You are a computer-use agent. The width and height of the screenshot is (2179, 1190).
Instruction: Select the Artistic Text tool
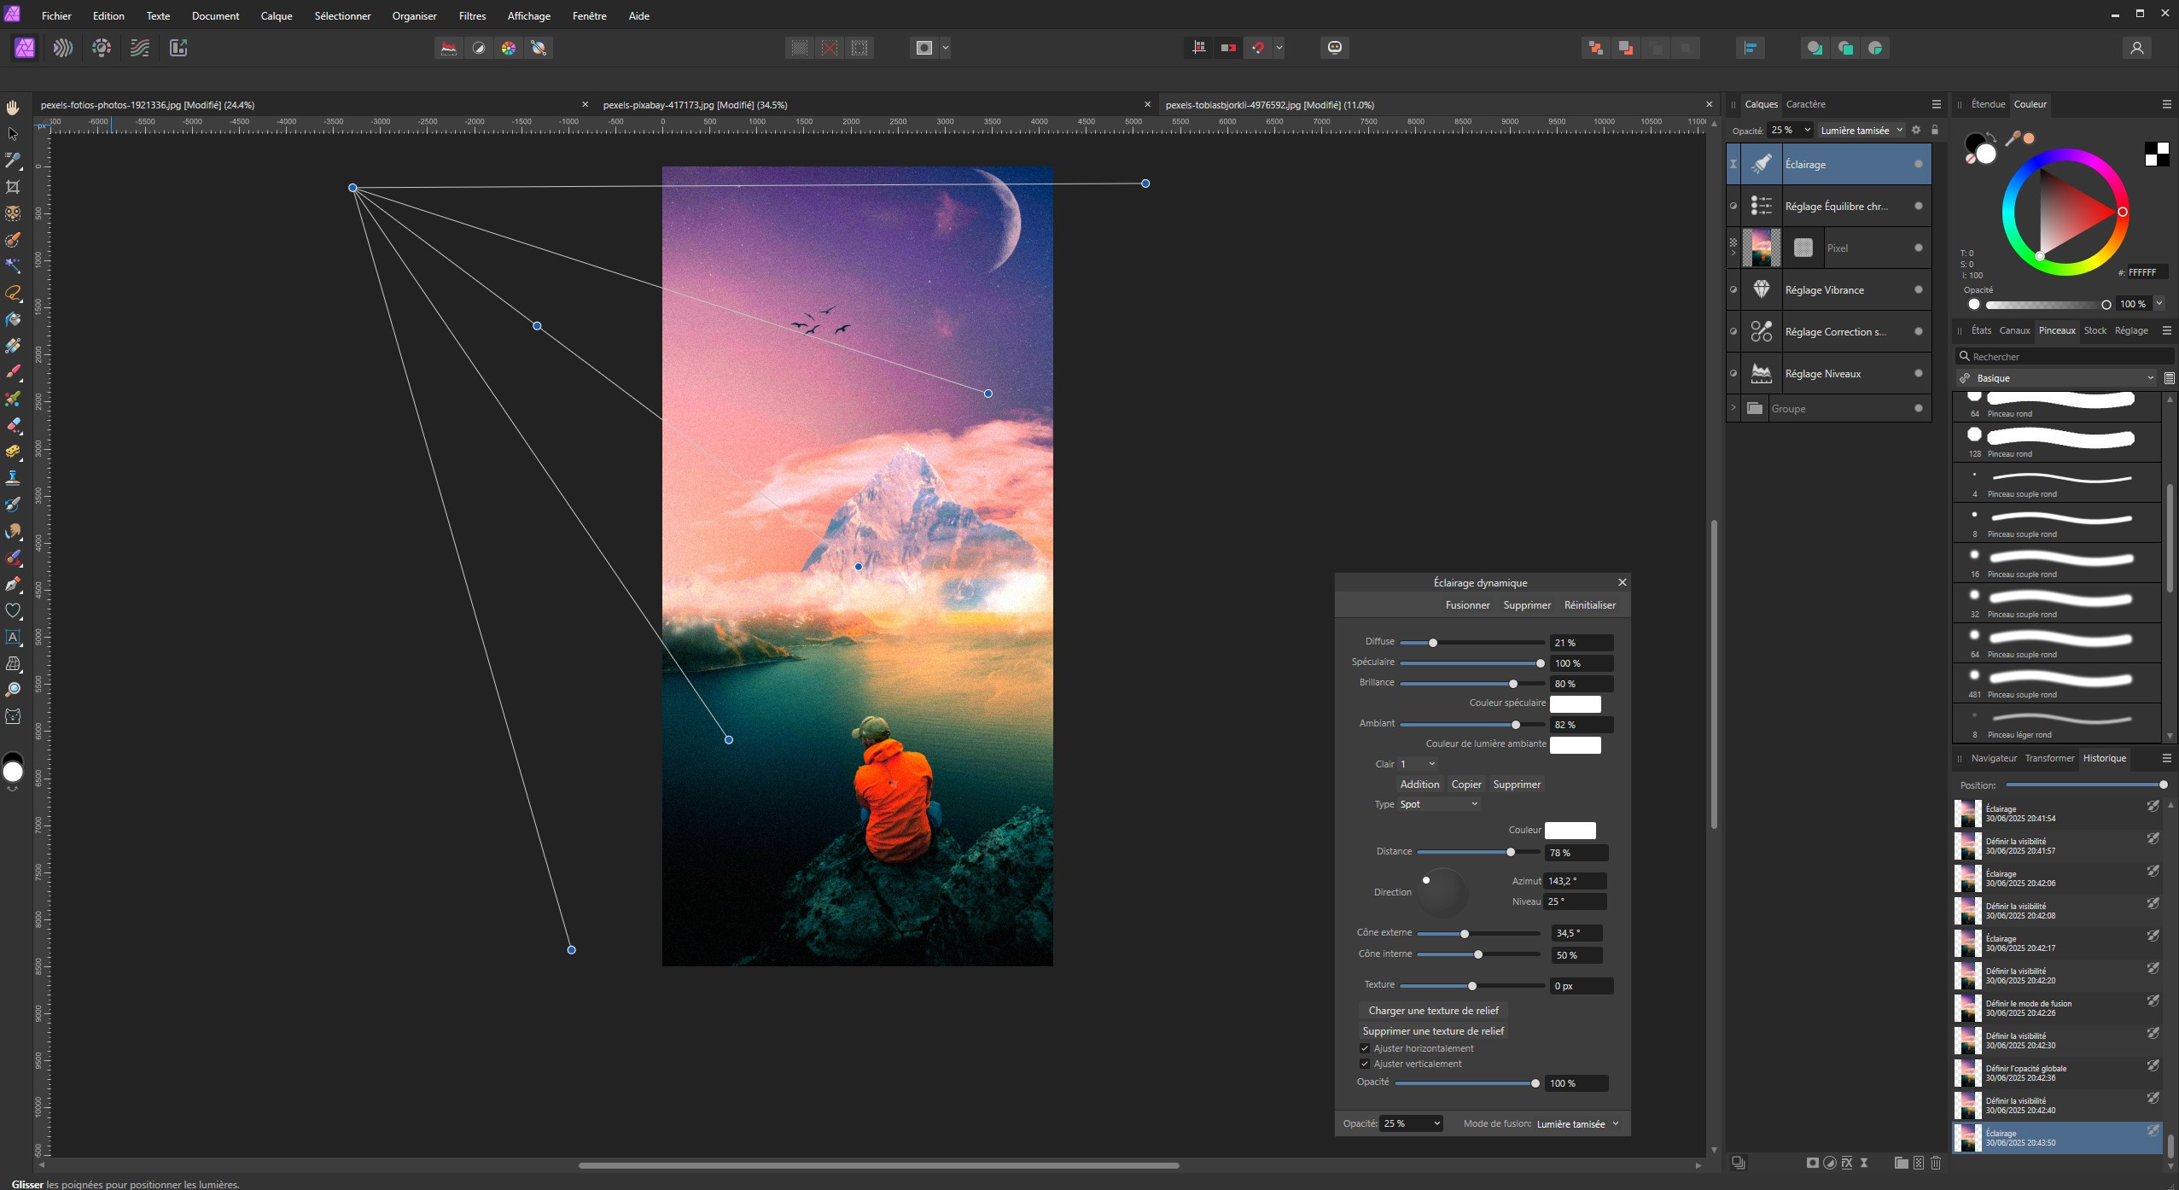(13, 637)
